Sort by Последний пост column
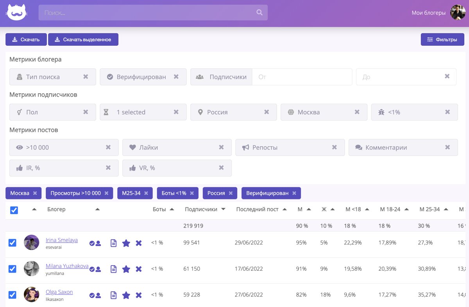 click(x=285, y=209)
